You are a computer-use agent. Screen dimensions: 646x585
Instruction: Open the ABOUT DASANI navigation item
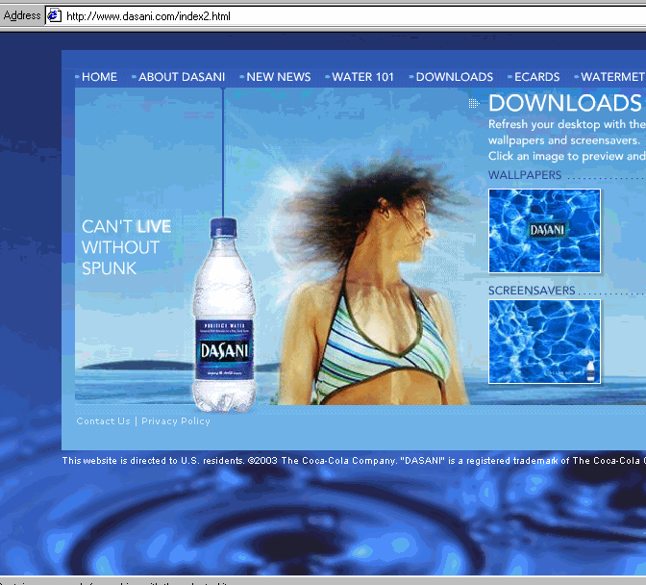click(x=182, y=77)
